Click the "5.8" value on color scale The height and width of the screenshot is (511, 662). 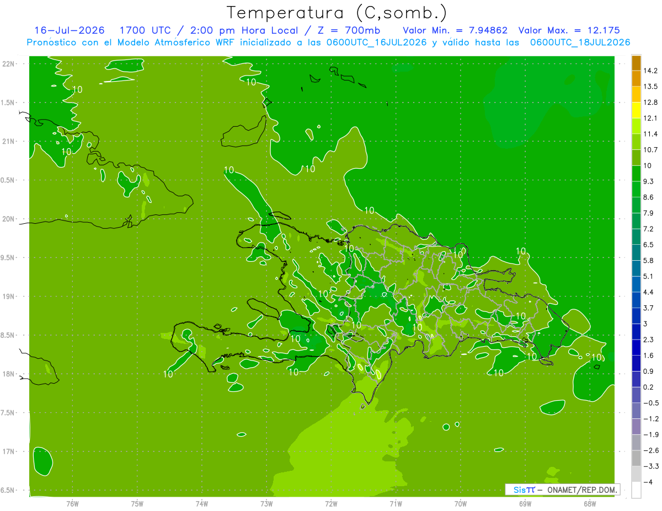649,260
